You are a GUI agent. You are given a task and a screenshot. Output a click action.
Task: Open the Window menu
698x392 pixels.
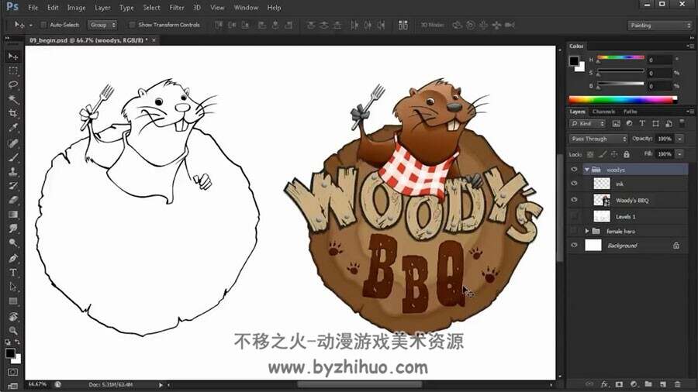click(x=246, y=8)
